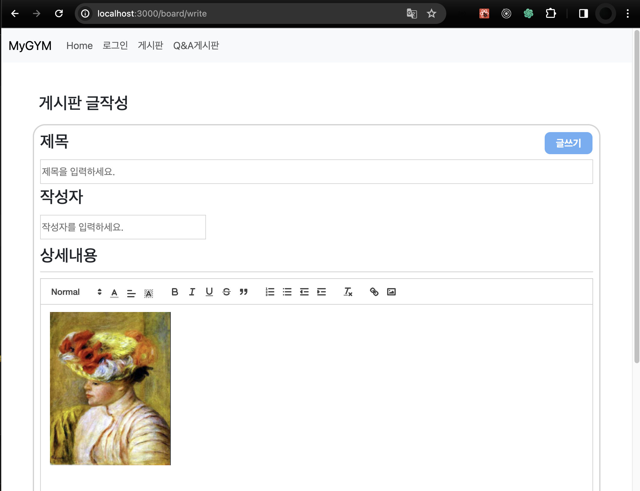The width and height of the screenshot is (640, 491).
Task: Insert an image in editor
Action: 391,292
